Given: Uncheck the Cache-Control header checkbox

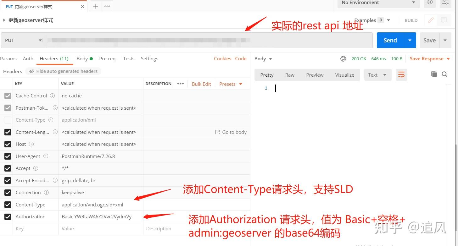Looking at the screenshot, I should tap(8, 96).
